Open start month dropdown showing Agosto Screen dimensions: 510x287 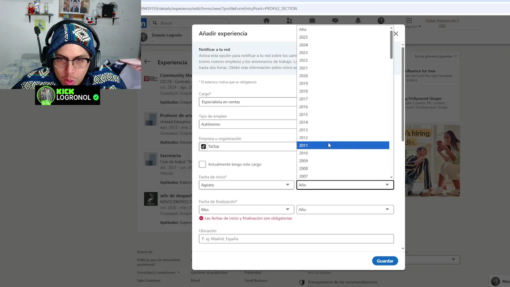246,185
